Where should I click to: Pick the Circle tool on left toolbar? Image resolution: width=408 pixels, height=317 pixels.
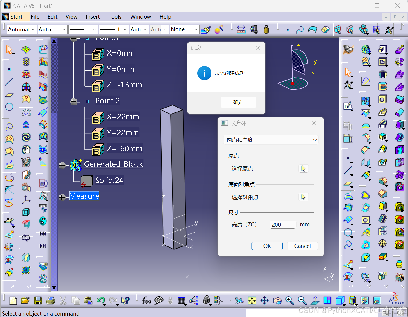(x=9, y=107)
